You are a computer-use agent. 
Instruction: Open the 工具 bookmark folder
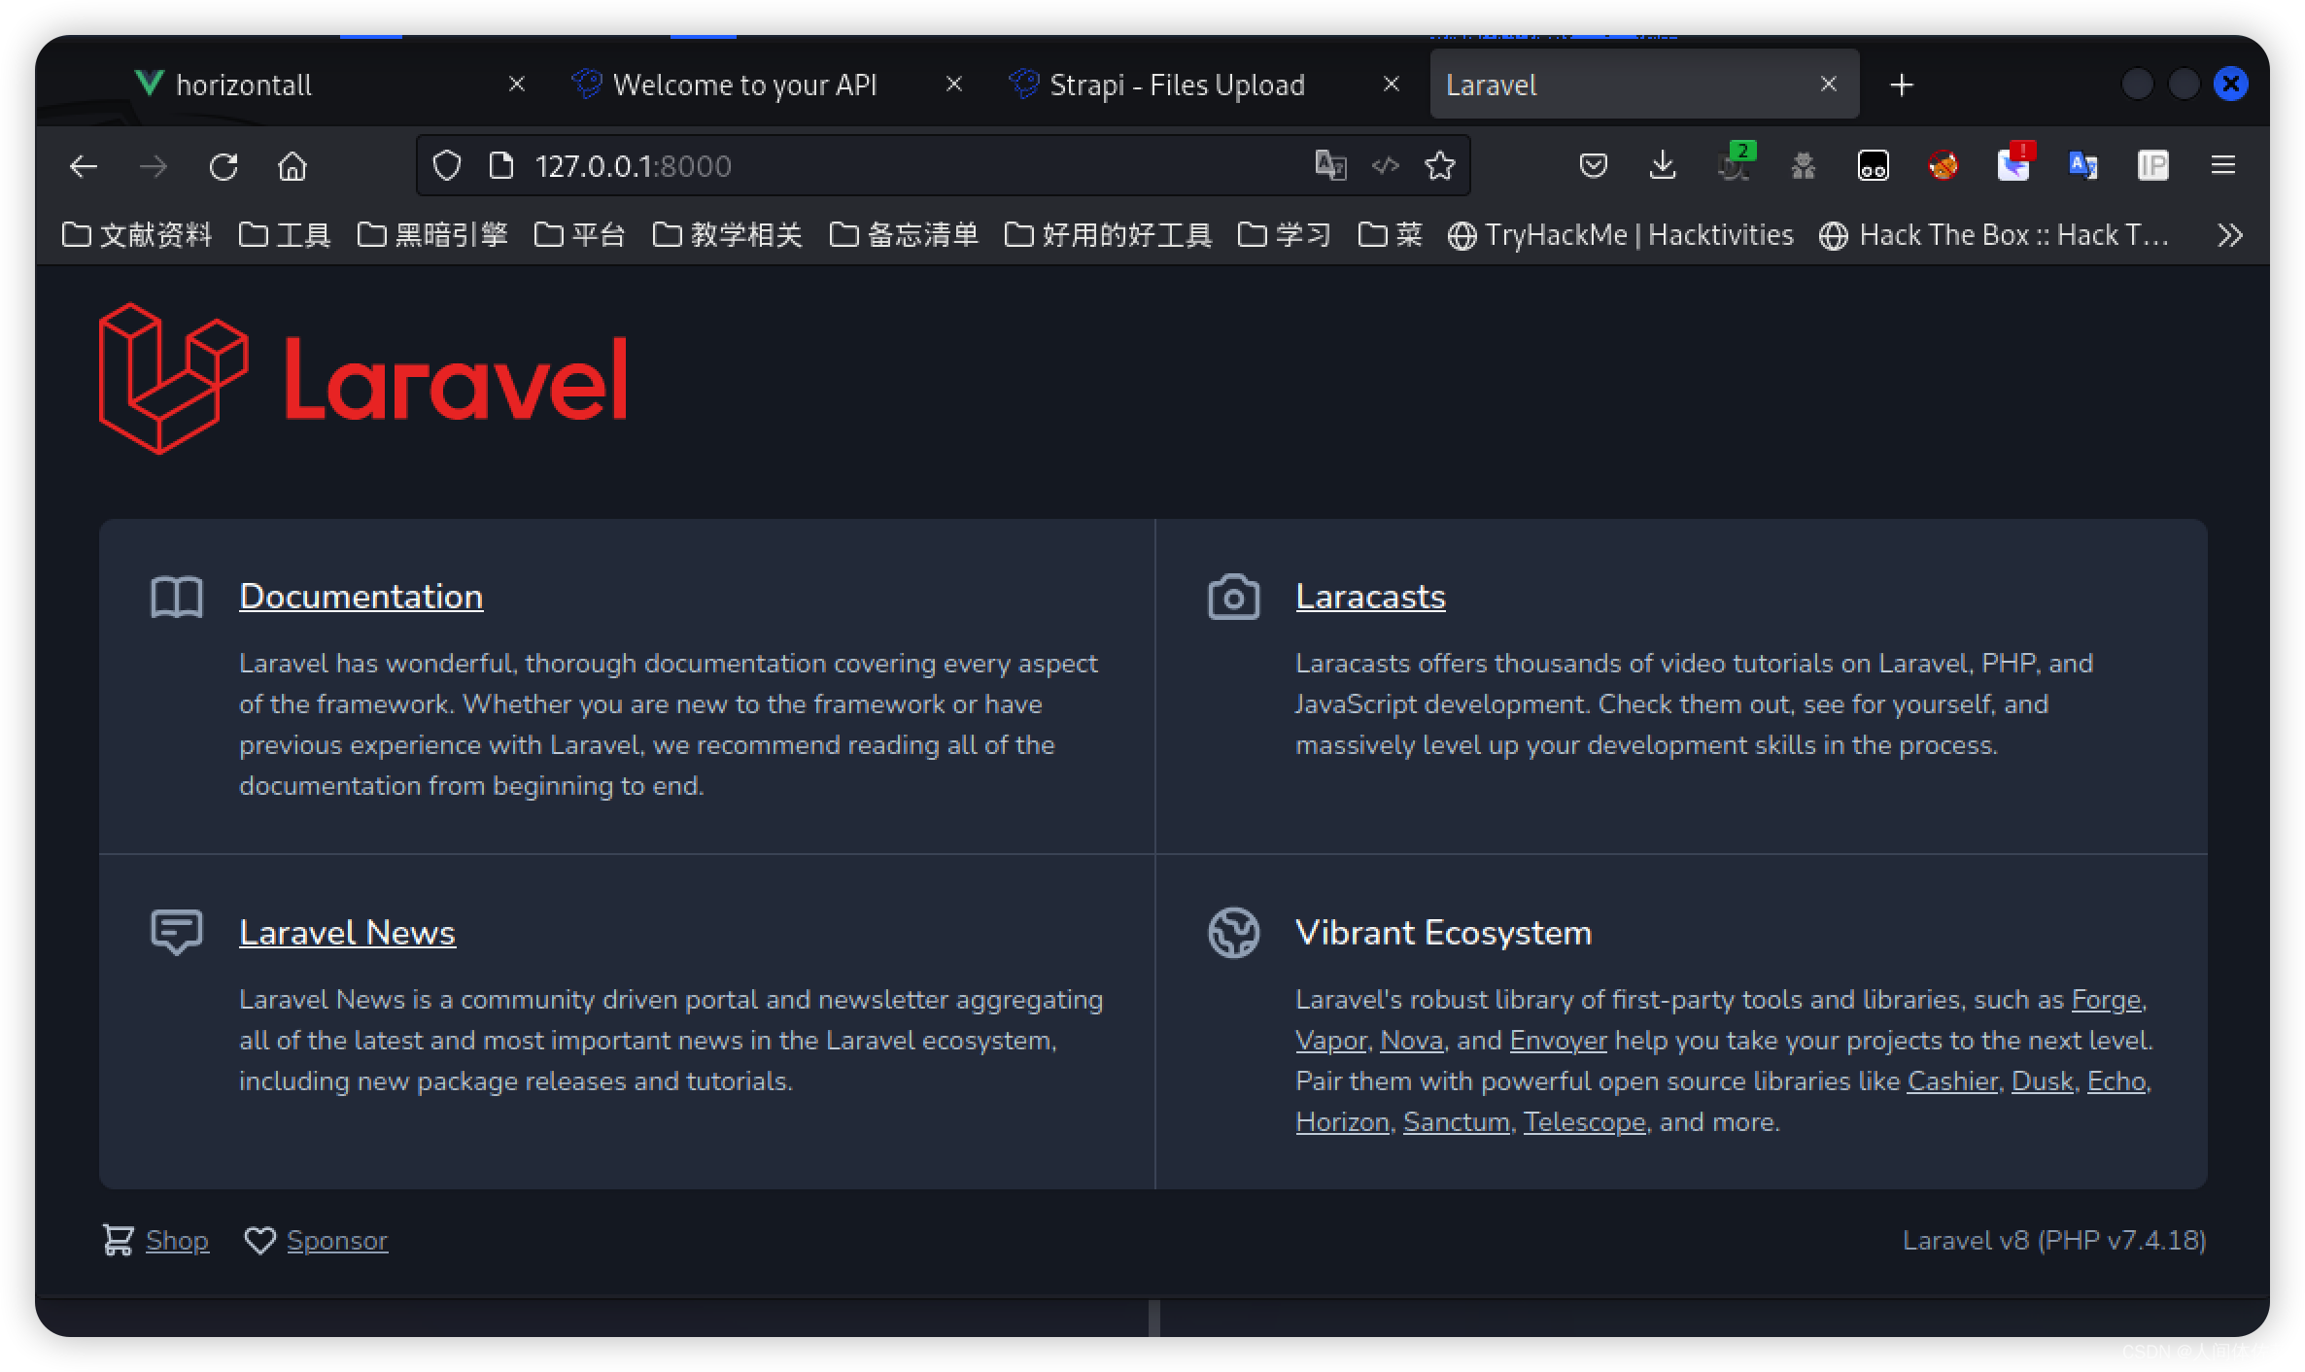(x=285, y=235)
